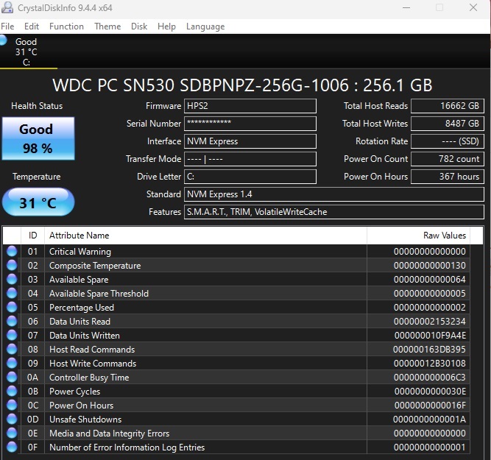This screenshot has width=491, height=460.
Task: Open the Disk menu
Action: point(139,26)
